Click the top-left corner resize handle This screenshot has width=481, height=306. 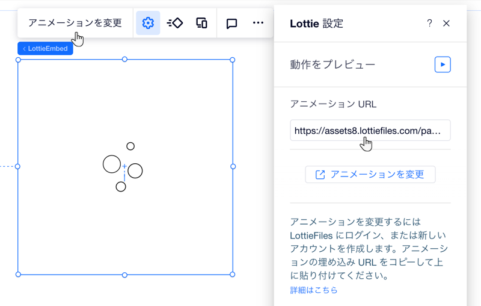18,60
